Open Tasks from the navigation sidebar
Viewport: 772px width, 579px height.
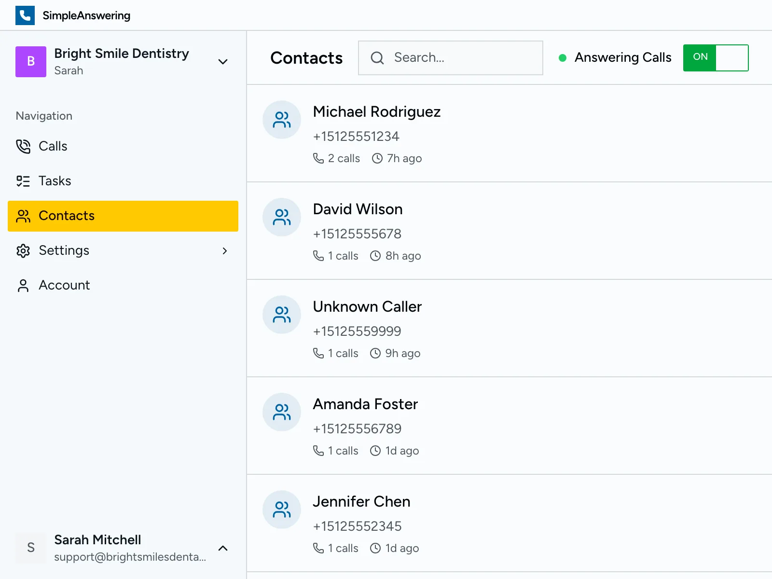tap(55, 181)
